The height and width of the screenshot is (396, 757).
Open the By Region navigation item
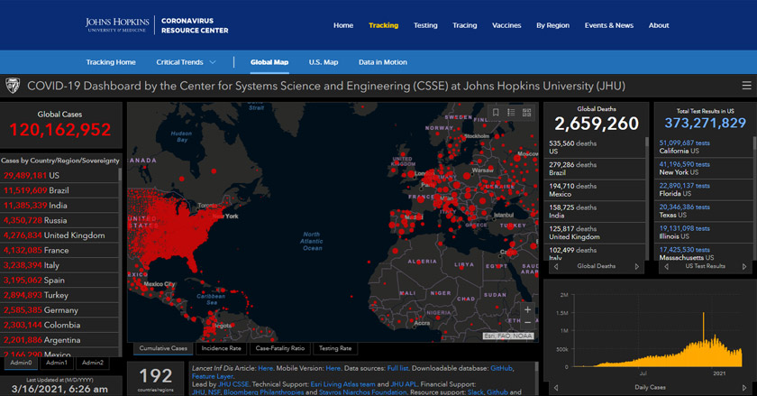[x=552, y=25]
